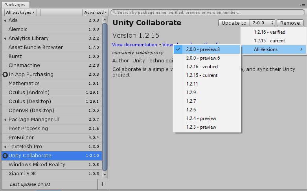This screenshot has height=191, width=307.
Task: Open the 2.0.0 version selector dropdown
Action: point(263,23)
